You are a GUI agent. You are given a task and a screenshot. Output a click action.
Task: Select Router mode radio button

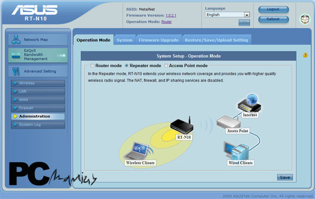point(92,65)
